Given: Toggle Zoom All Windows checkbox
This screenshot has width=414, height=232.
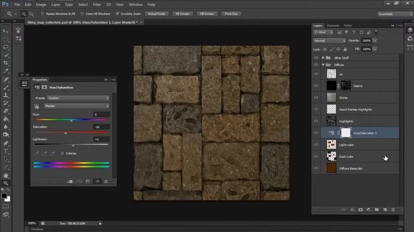Looking at the screenshot, I should (82, 14).
